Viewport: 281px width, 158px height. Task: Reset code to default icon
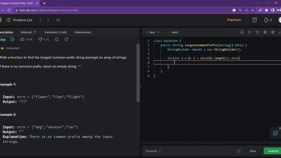pyautogui.click(x=257, y=32)
